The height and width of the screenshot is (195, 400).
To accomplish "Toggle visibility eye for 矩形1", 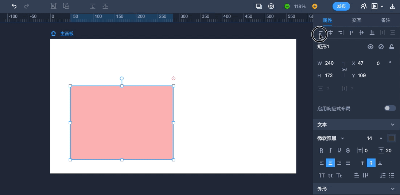I will tap(370, 47).
